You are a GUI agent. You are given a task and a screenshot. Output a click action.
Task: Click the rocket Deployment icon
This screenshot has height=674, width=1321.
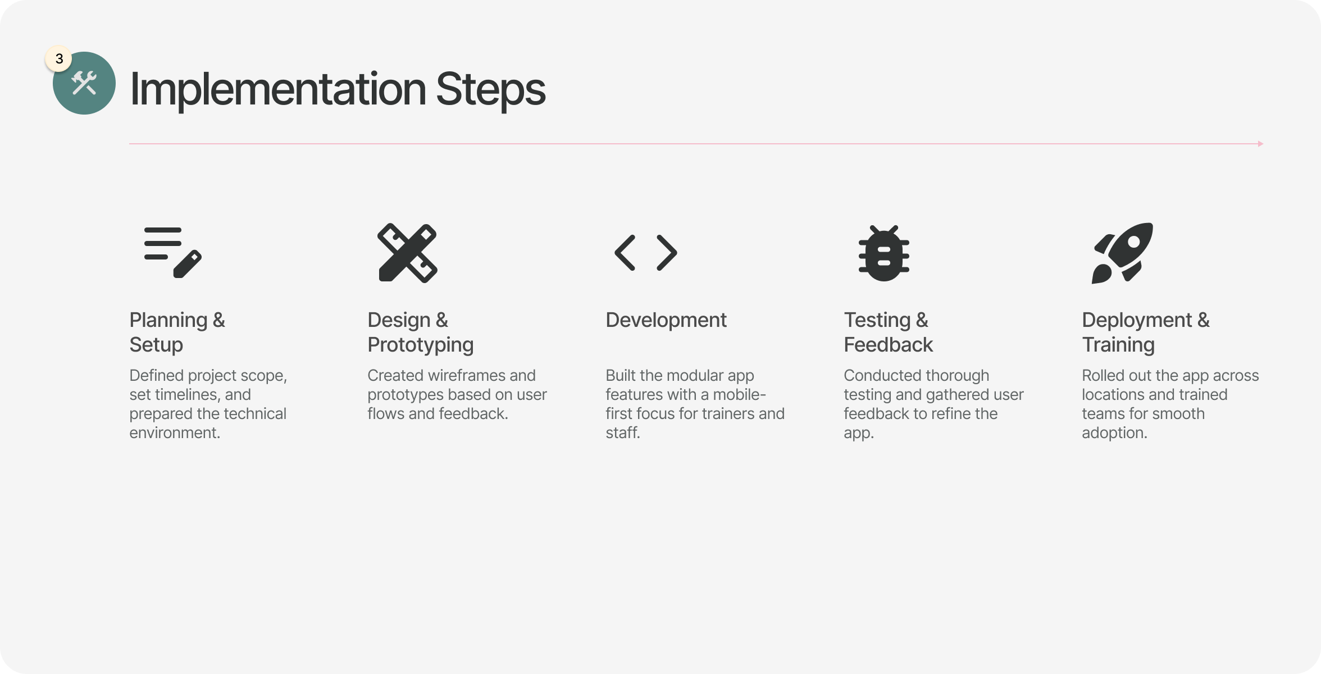(1122, 253)
